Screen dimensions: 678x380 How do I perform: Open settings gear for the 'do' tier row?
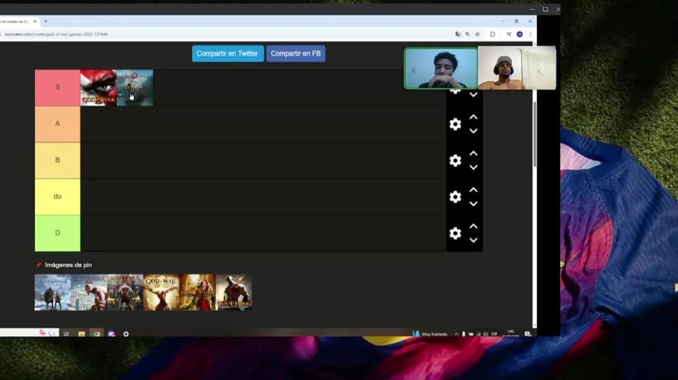[455, 197]
